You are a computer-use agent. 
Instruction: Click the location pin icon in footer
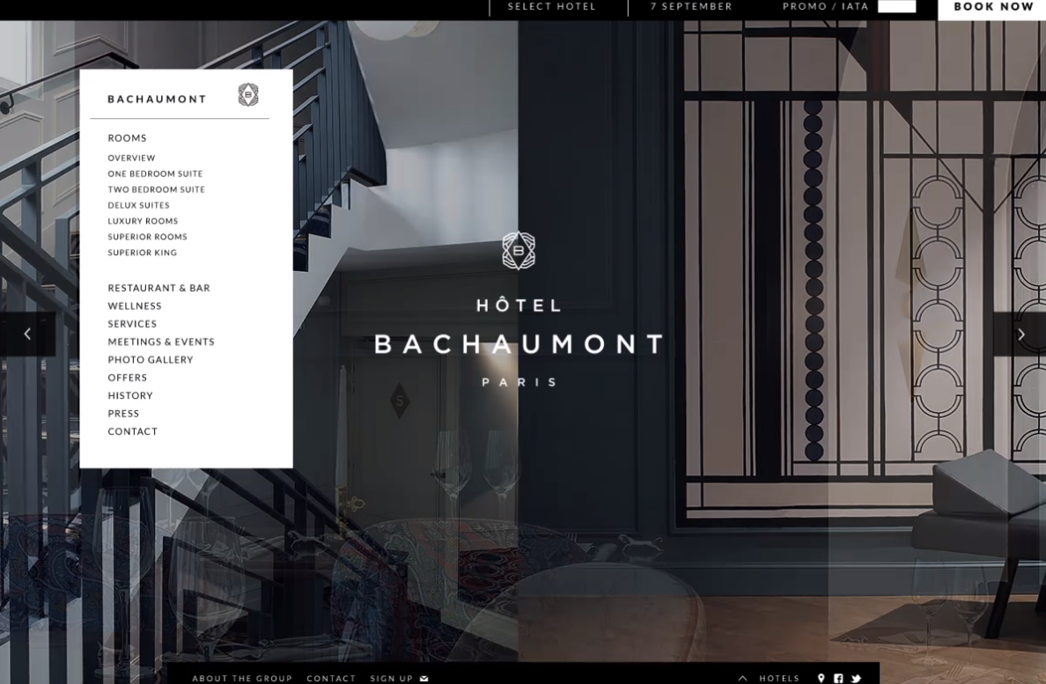point(821,678)
